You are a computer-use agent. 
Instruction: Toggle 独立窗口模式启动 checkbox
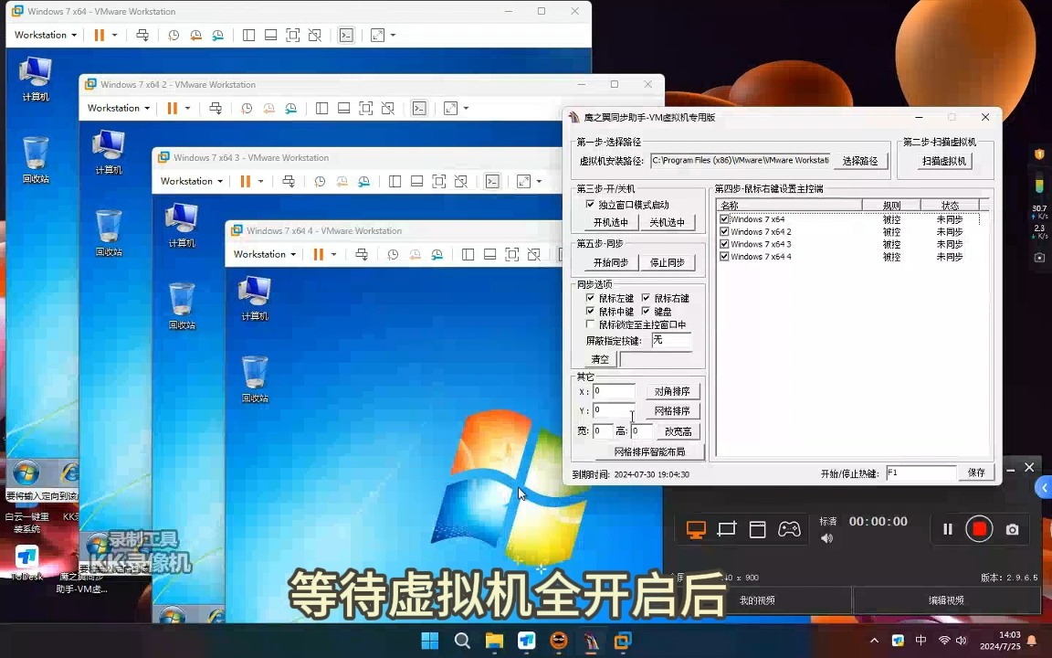coord(590,204)
